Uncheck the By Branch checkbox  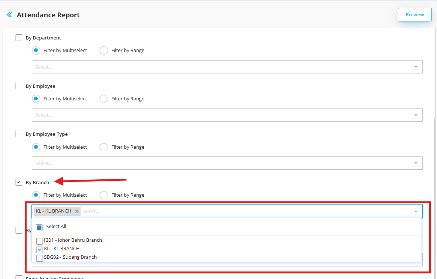[19, 182]
